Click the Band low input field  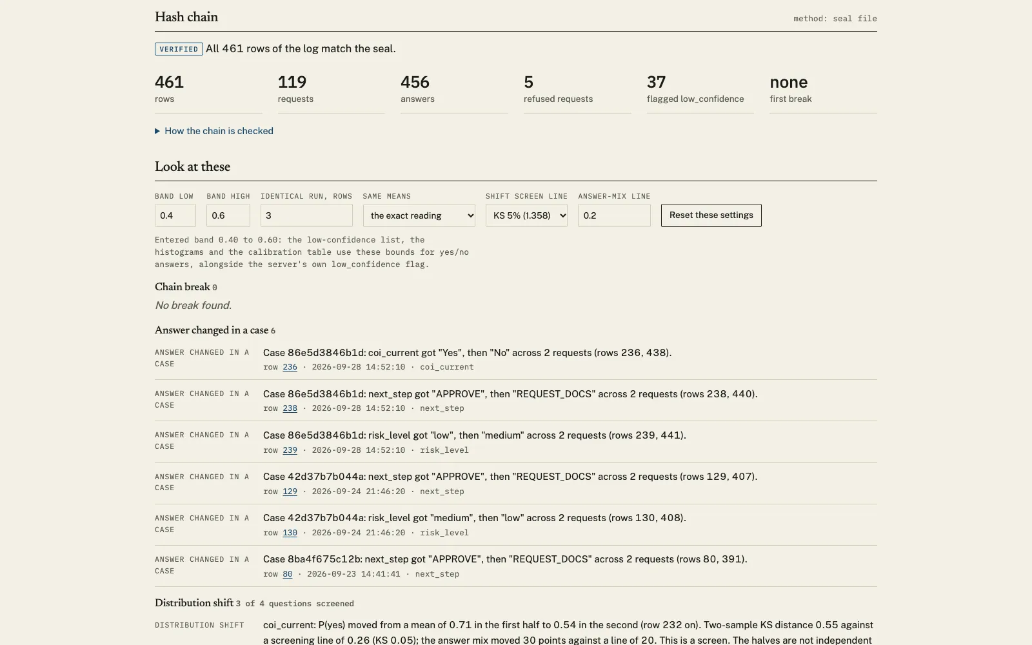pyautogui.click(x=175, y=215)
